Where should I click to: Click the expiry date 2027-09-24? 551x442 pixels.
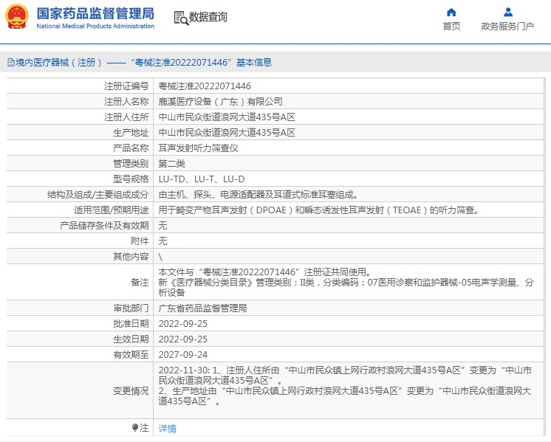(x=183, y=354)
